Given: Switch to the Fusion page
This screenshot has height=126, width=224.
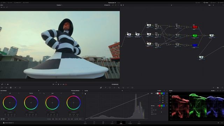Looking at the screenshot, I should tap(112, 123).
